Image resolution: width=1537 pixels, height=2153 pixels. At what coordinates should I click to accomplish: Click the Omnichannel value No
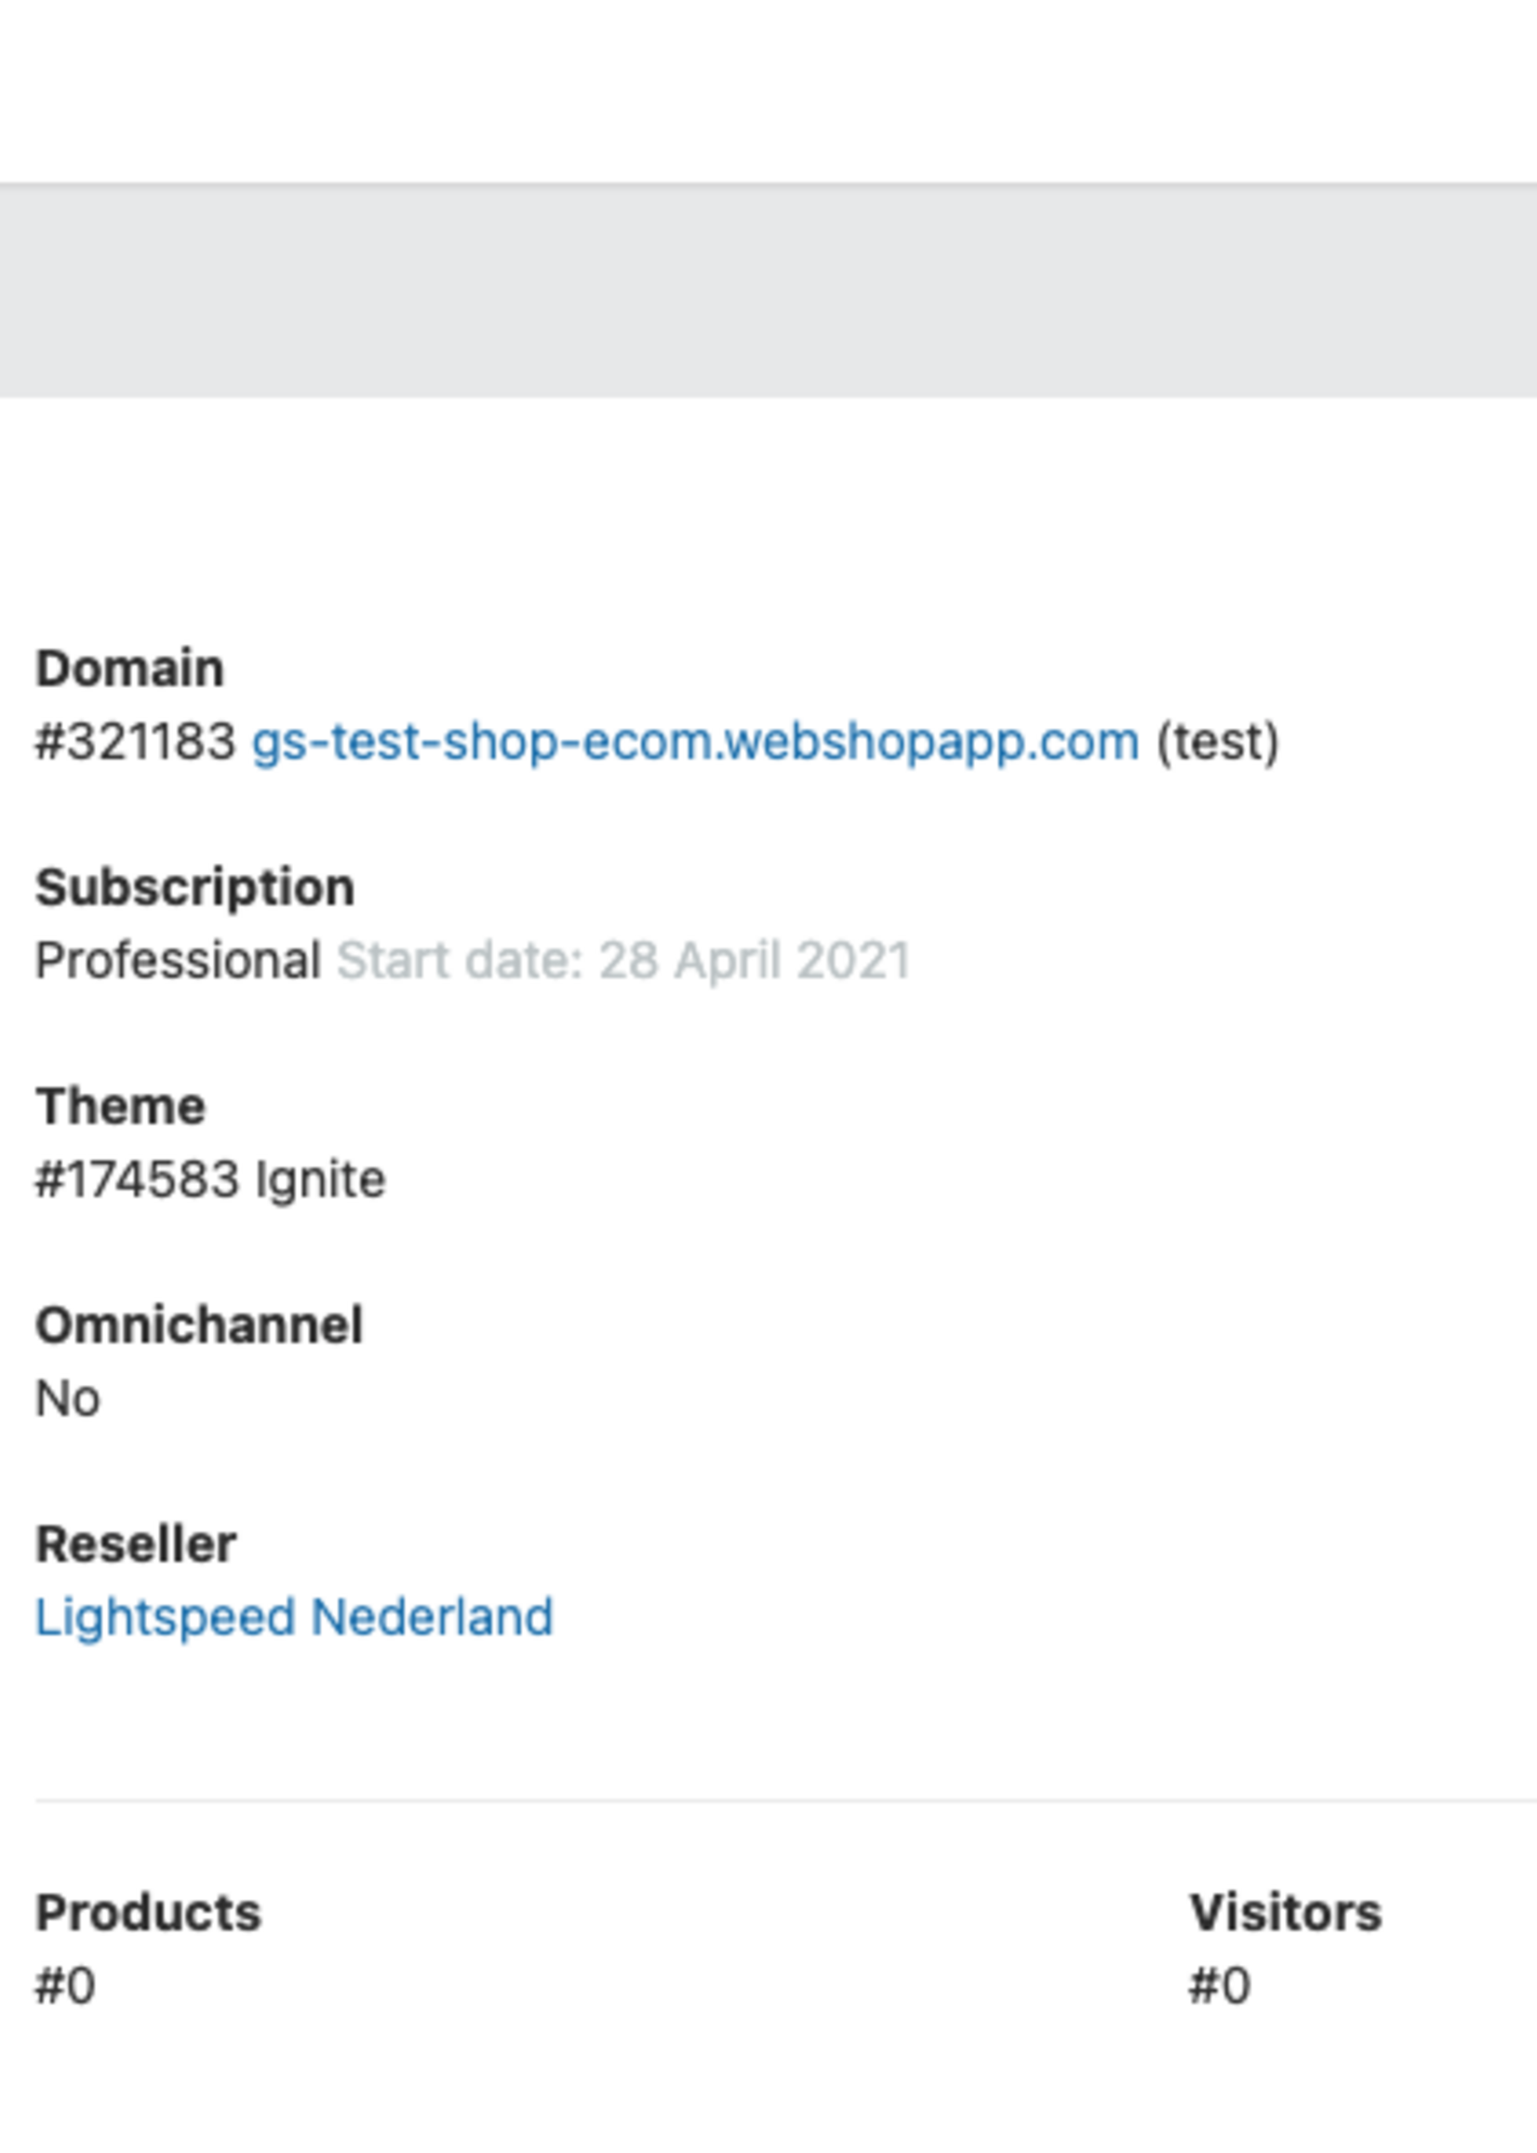[x=67, y=1397]
